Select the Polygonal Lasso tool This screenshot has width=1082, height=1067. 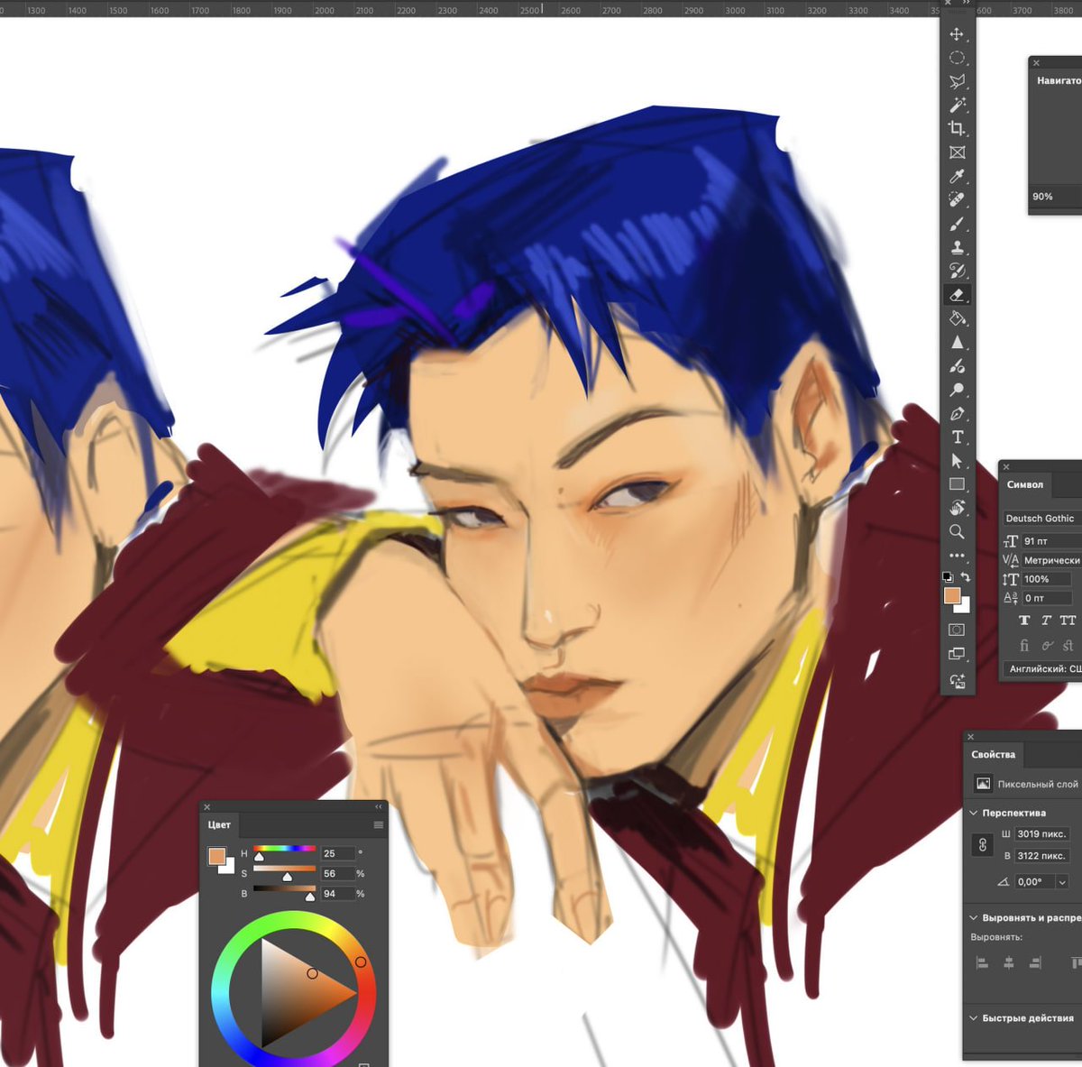point(958,81)
